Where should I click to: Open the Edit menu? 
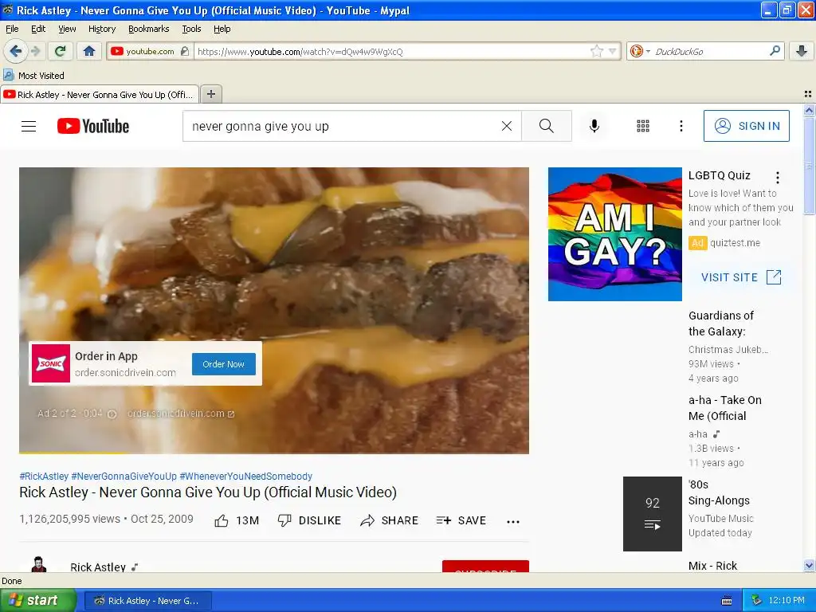[38, 29]
